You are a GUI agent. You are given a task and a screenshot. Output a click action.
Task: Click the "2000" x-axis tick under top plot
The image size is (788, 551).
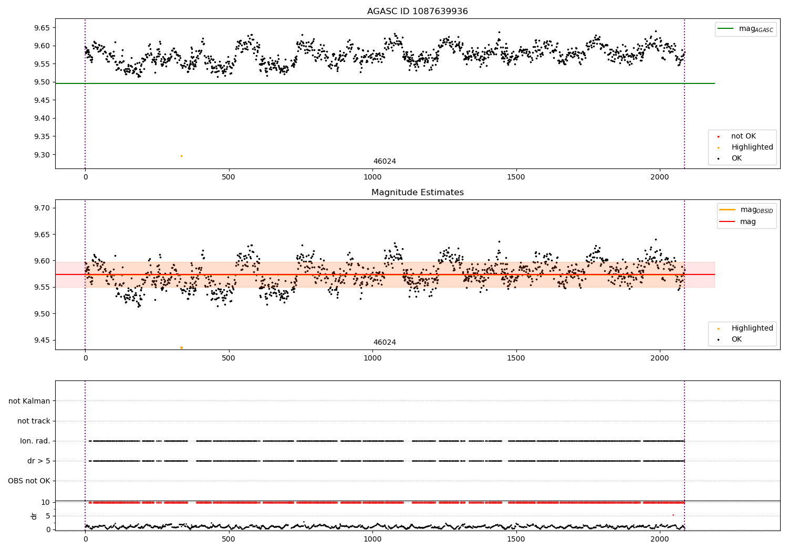[x=660, y=177]
